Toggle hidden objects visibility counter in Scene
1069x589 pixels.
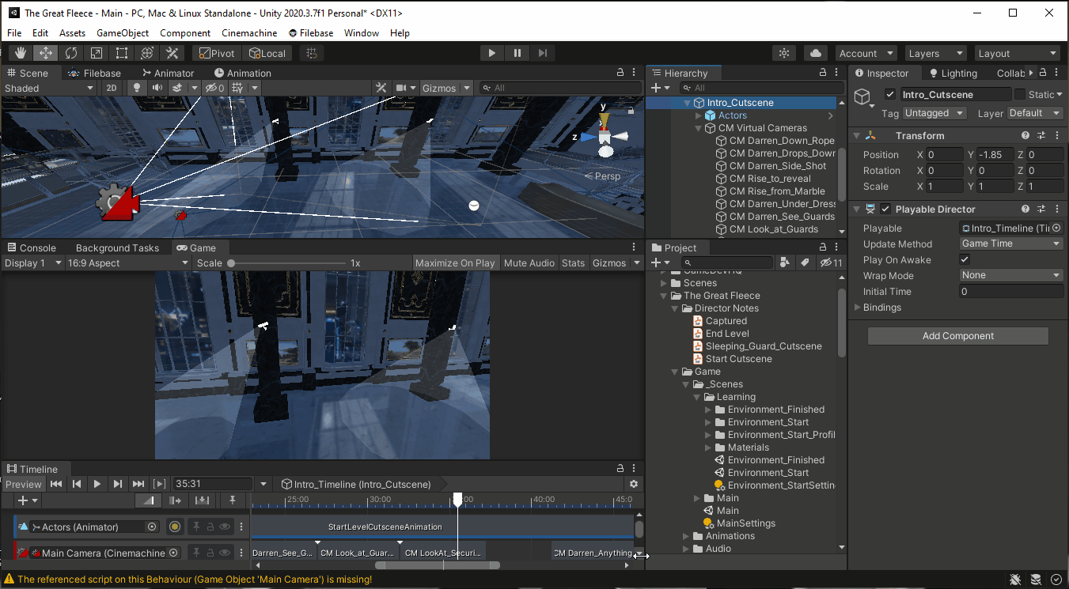coord(214,88)
